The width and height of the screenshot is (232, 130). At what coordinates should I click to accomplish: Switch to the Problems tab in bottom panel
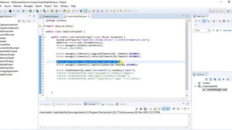point(59,104)
